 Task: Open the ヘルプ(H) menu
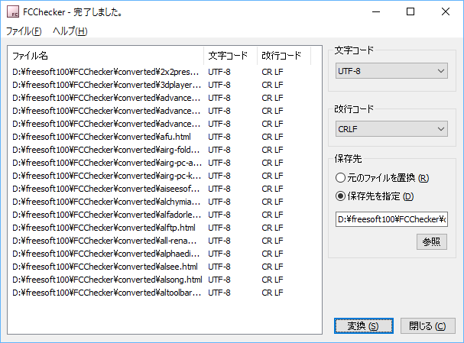click(70, 31)
